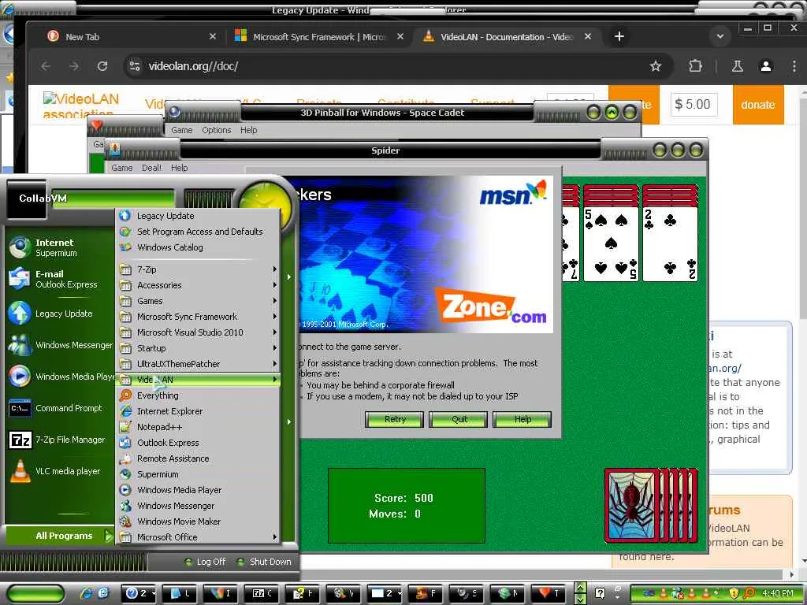
Task: Bookmark page with star icon in browser
Action: [x=655, y=66]
